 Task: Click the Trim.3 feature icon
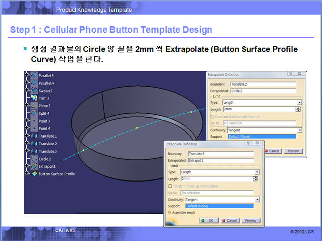pyautogui.click(x=34, y=98)
